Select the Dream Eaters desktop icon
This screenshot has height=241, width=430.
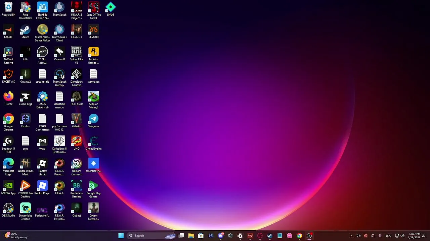93,212
